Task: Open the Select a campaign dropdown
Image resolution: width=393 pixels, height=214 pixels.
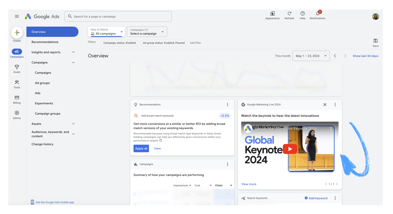Action: coord(147,32)
